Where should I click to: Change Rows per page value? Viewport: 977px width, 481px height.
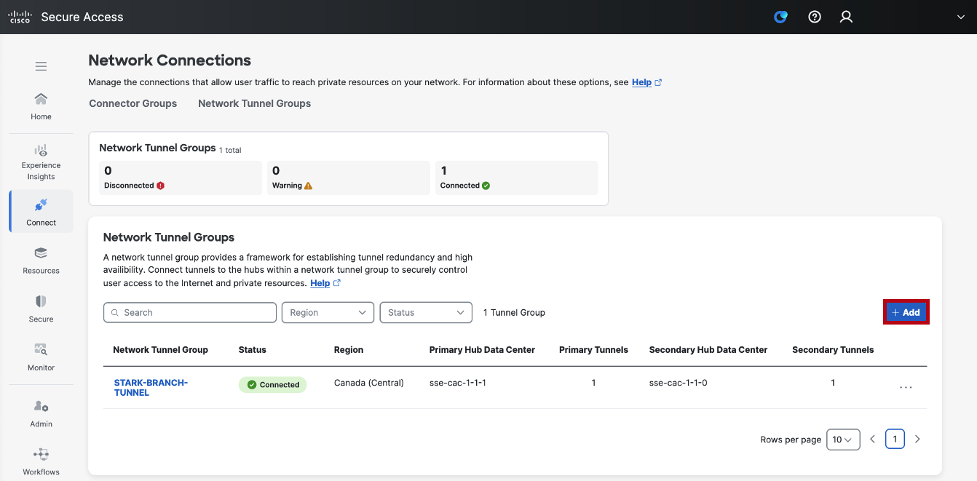click(842, 439)
